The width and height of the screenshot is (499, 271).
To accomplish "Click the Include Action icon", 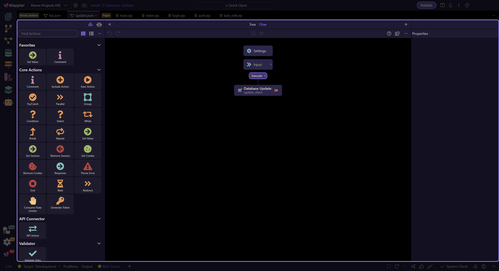I will tap(60, 82).
